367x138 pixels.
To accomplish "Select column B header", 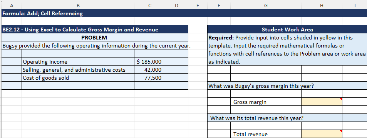I will [x=78, y=6].
